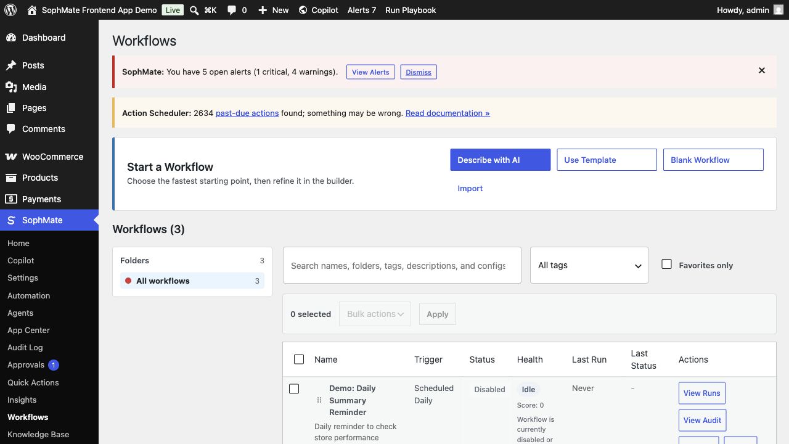
Task: Go to Quick Actions submenu
Action: click(33, 382)
